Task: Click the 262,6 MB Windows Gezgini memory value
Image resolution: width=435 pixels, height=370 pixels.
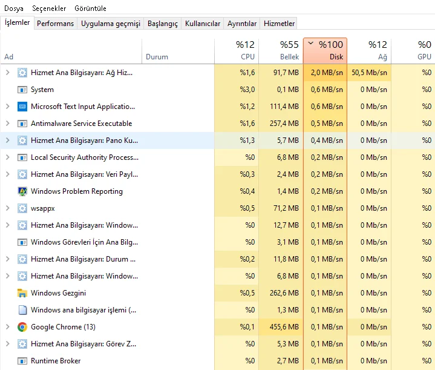Action: coord(284,293)
